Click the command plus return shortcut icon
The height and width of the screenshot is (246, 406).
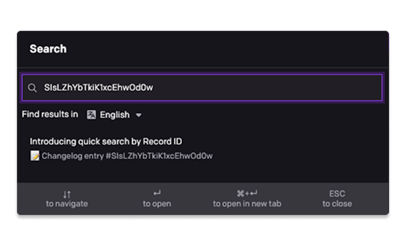247,193
